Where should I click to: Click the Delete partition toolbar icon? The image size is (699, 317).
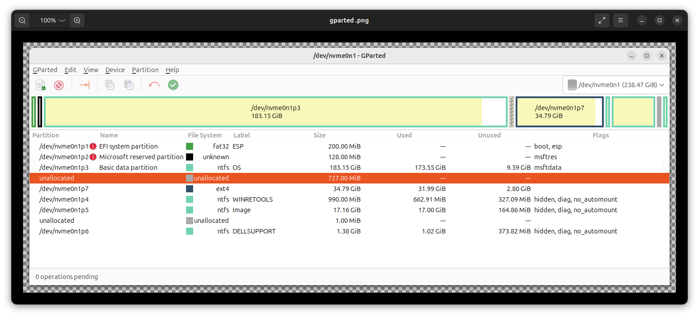click(59, 85)
